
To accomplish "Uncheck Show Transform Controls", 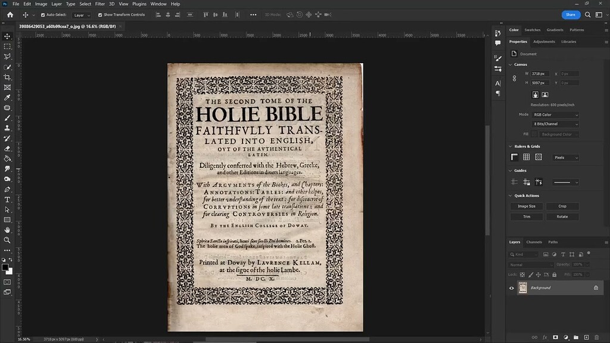I will pyautogui.click(x=99, y=15).
